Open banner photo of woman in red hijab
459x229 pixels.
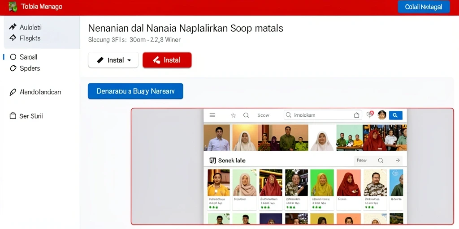click(375, 138)
